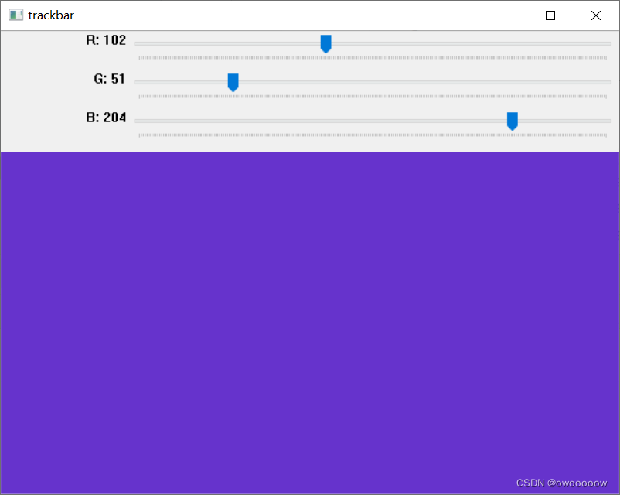Screen dimensions: 620x495
Task: Click the 'trackbar' window title text
Action: click(52, 15)
